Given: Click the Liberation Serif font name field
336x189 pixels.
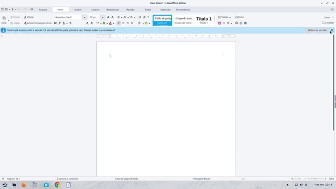Looking at the screenshot, I should pyautogui.click(x=67, y=17).
